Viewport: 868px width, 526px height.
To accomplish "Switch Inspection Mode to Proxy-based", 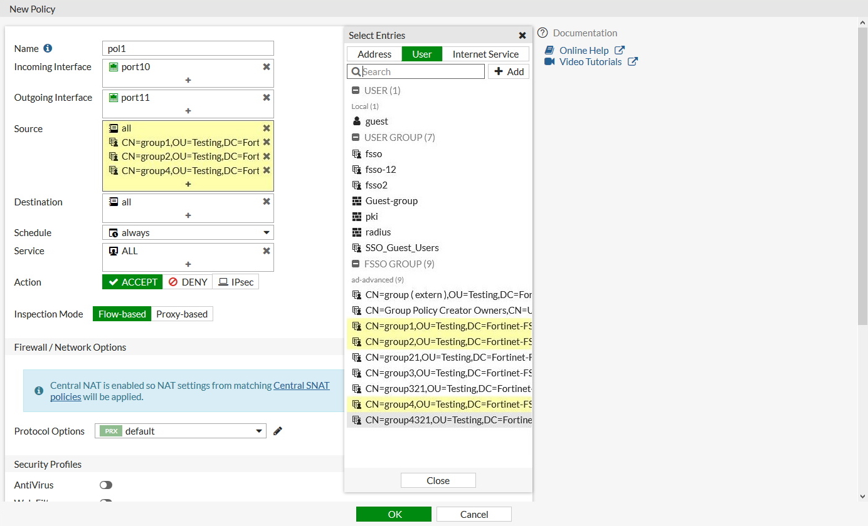I will pyautogui.click(x=182, y=314).
